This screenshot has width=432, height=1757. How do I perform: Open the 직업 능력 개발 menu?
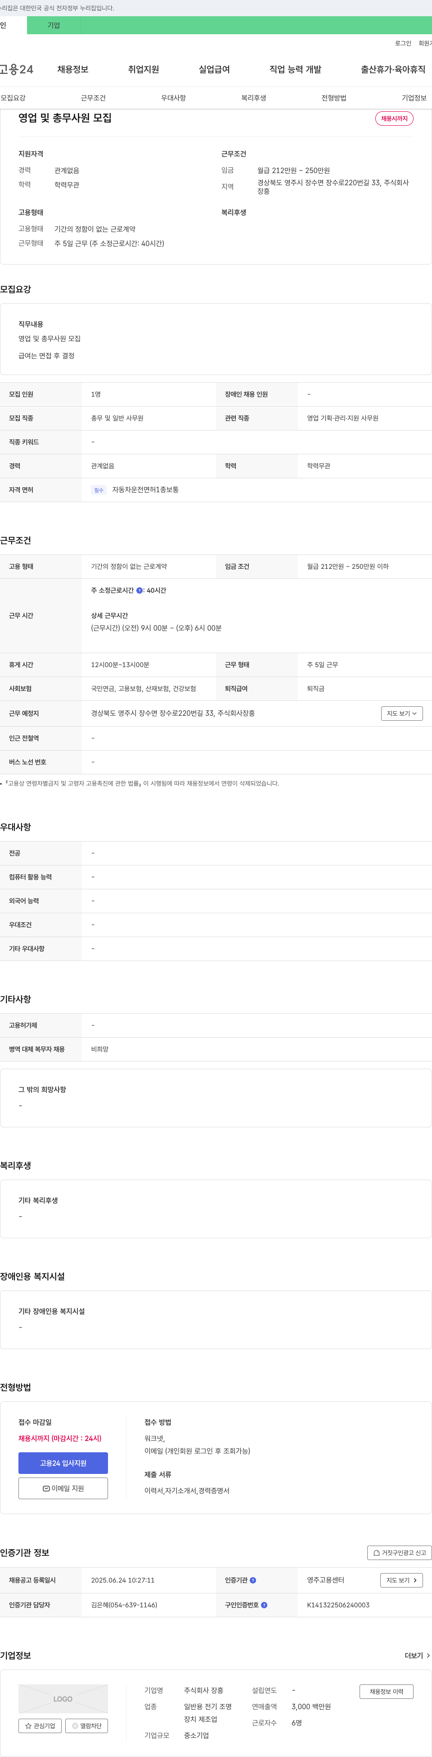[x=295, y=69]
